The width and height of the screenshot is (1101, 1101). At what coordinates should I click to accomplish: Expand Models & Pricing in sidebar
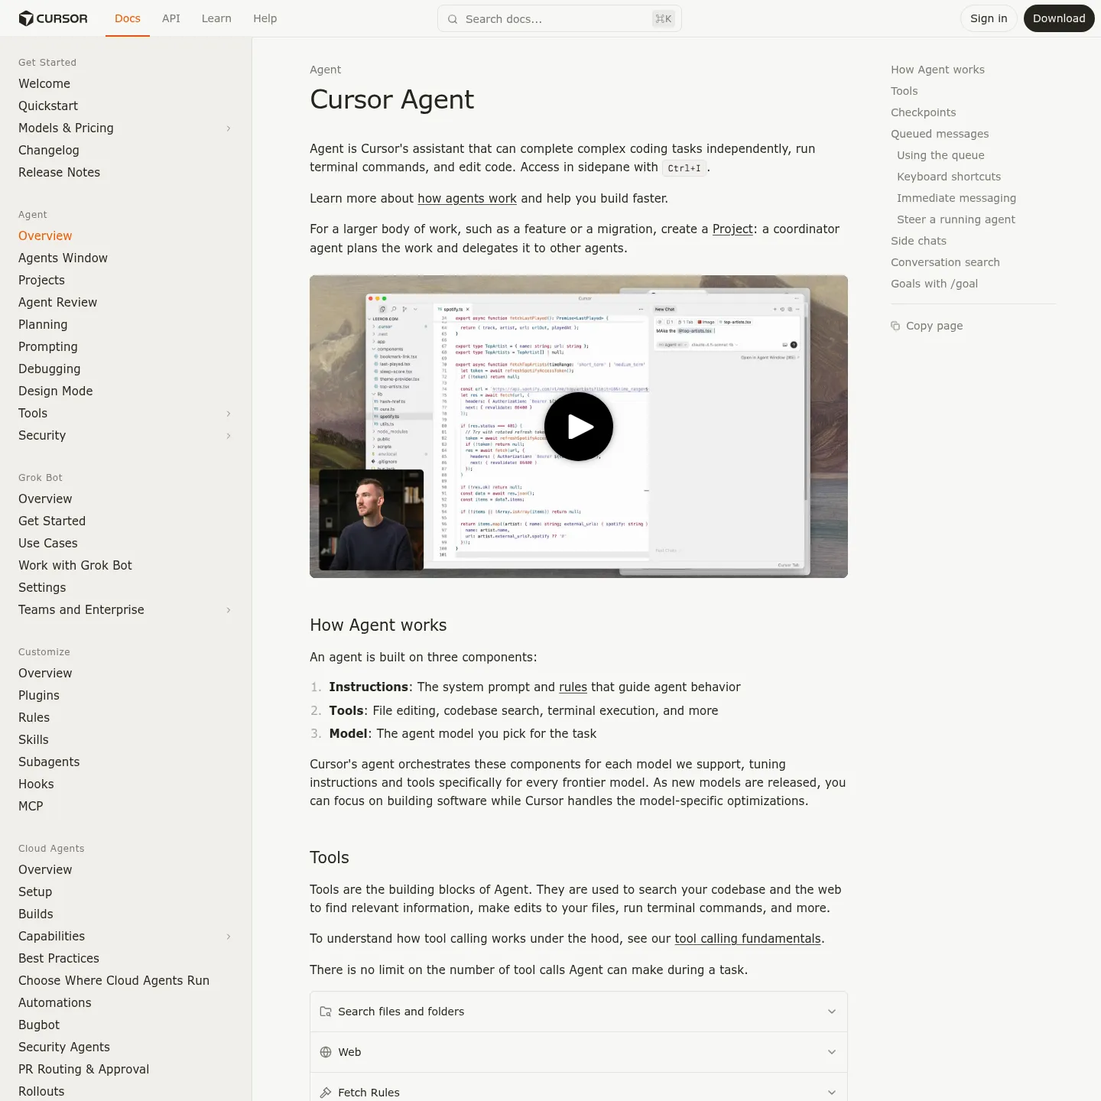click(229, 128)
